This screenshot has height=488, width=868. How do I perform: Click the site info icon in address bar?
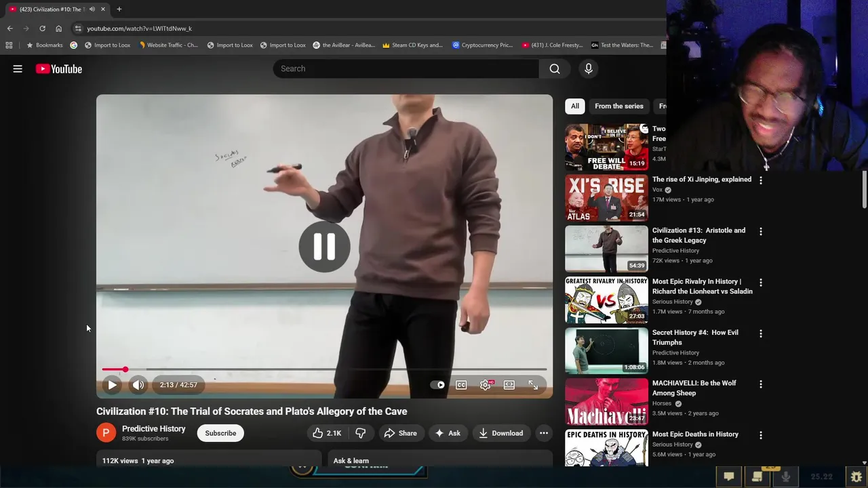click(78, 28)
